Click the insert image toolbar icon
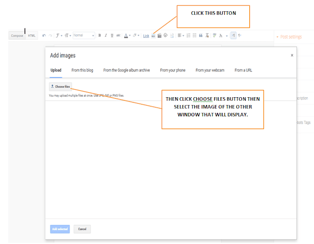The width and height of the screenshot is (314, 244). 153,36
